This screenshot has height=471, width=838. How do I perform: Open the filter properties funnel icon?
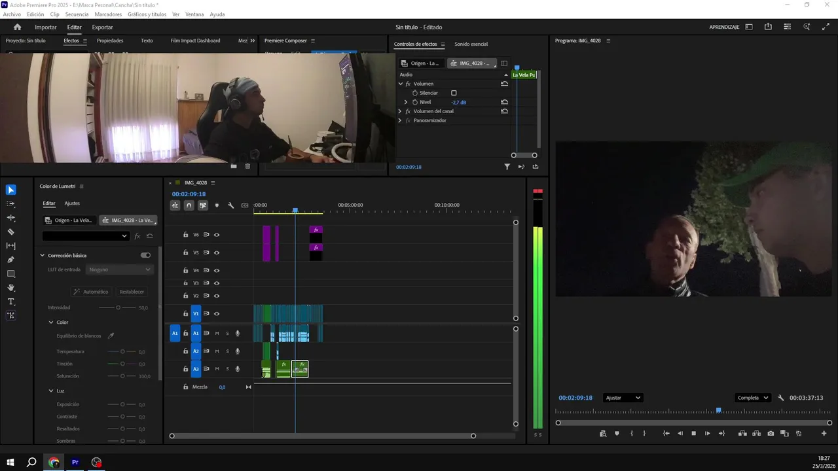tap(507, 167)
